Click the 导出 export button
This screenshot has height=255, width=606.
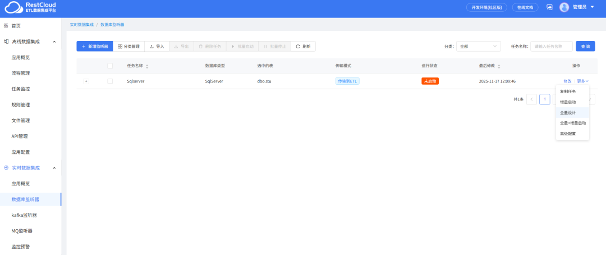tap(181, 47)
